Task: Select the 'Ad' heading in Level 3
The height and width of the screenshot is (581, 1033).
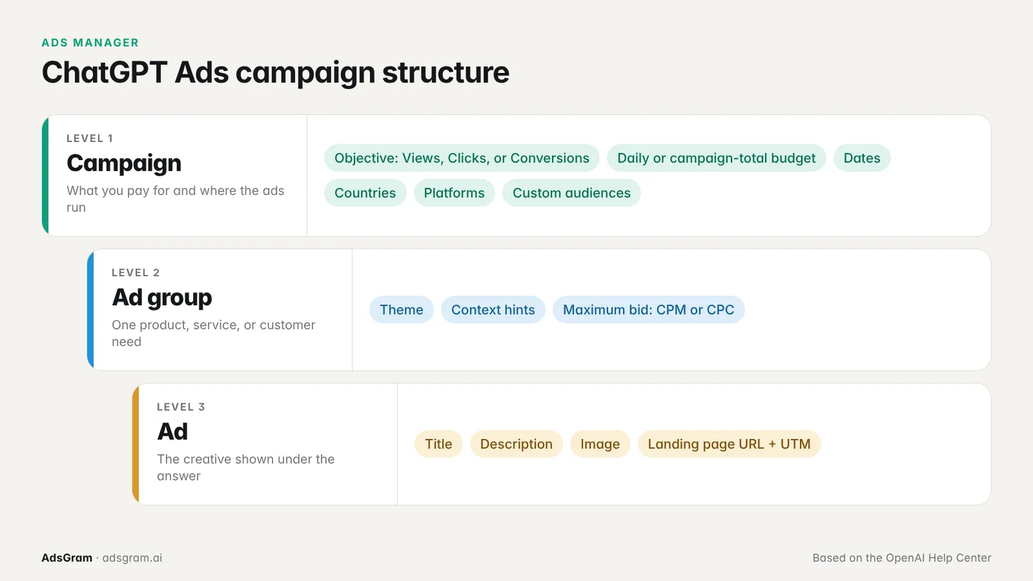Action: 172,431
